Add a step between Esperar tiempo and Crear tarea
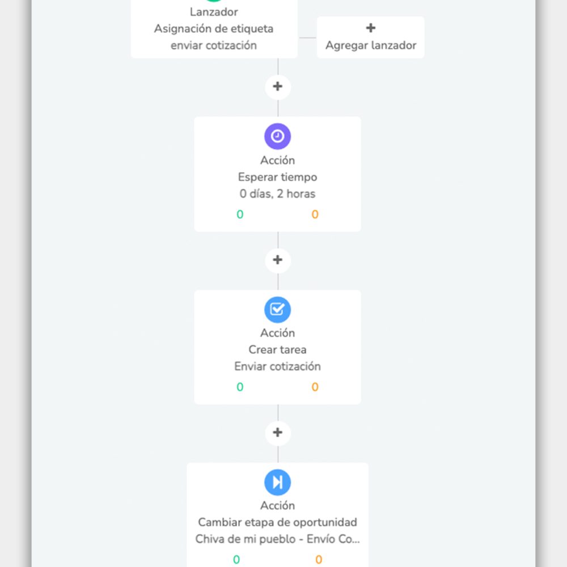The width and height of the screenshot is (567, 567). pyautogui.click(x=277, y=260)
